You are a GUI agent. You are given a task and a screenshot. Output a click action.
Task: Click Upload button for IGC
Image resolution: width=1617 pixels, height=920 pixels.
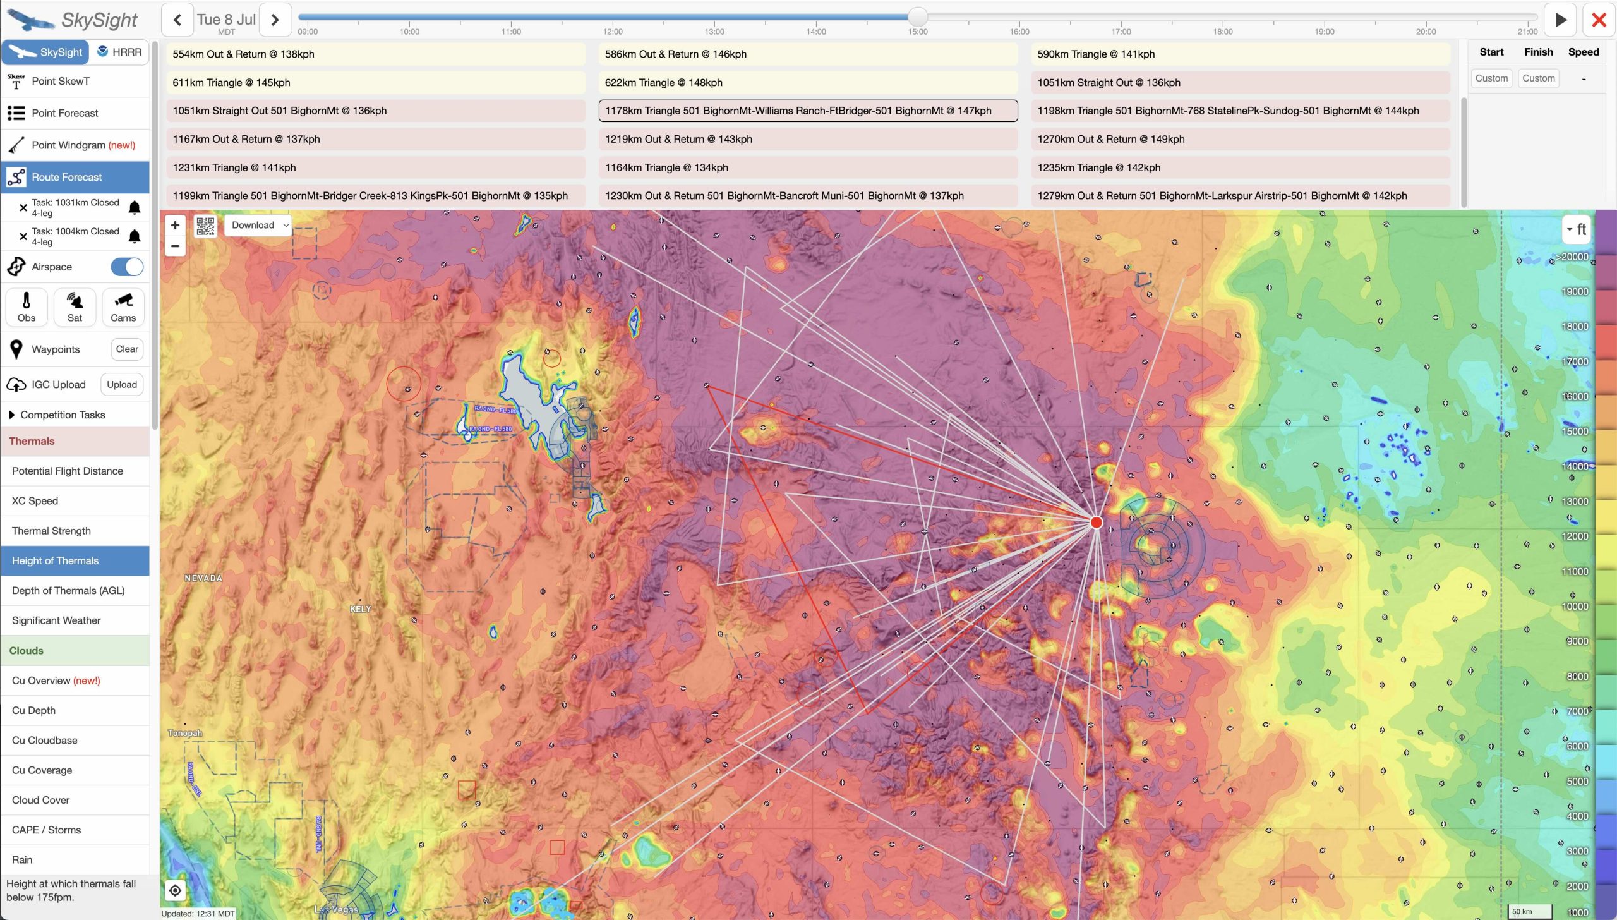coord(122,384)
